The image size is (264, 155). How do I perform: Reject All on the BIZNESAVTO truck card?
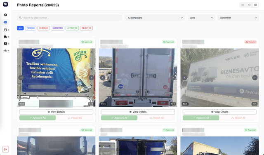(238, 118)
